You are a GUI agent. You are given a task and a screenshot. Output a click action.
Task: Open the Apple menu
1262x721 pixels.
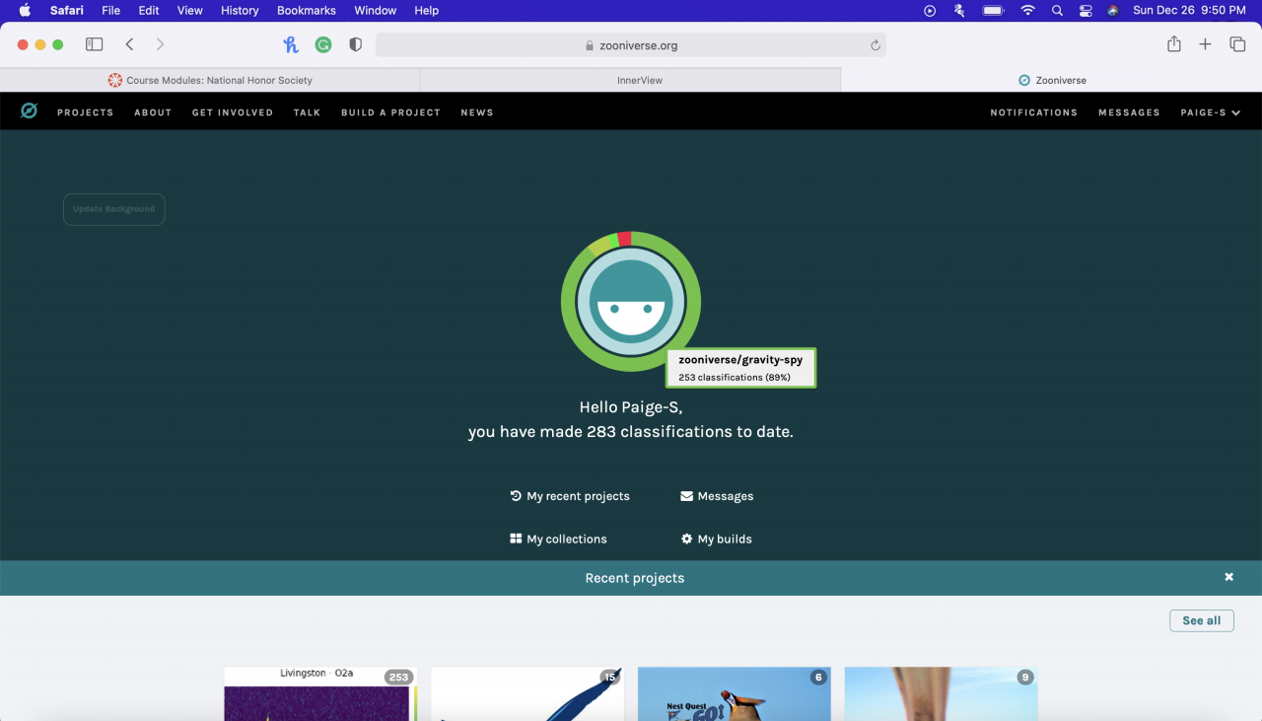click(x=25, y=10)
